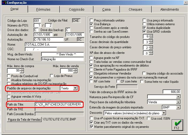Check NF com frete
Screen dimensions: 188x135
[x=91, y=81]
